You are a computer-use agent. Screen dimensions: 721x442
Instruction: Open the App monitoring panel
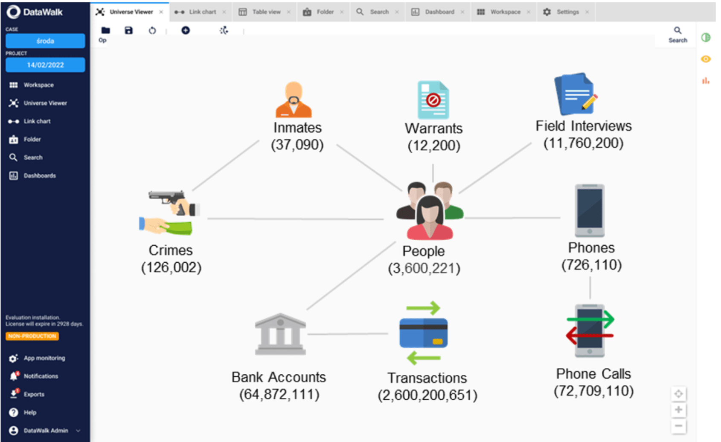(x=44, y=358)
